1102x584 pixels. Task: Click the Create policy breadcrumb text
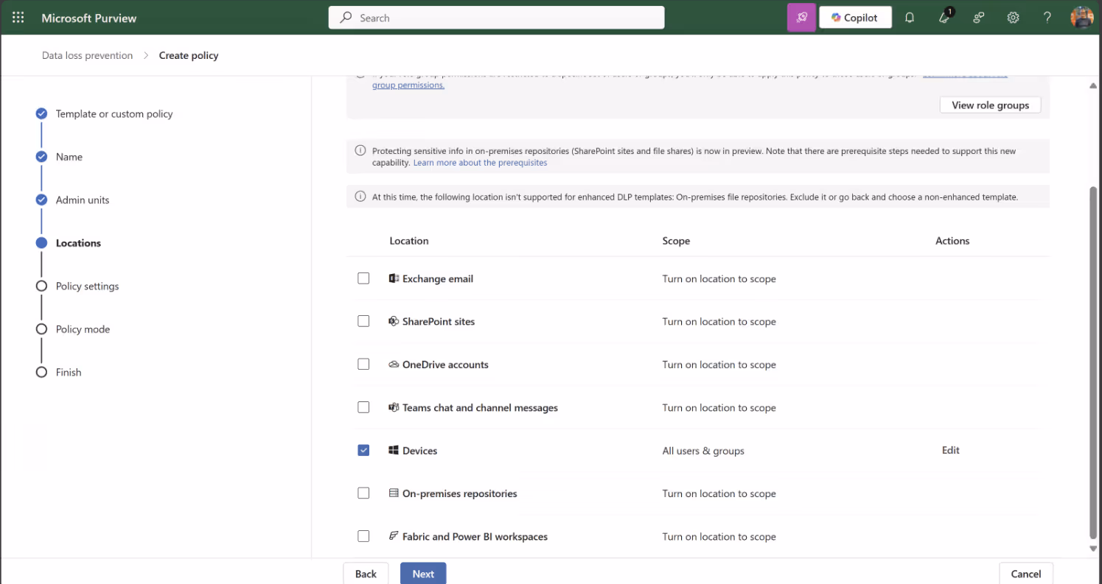coord(189,55)
